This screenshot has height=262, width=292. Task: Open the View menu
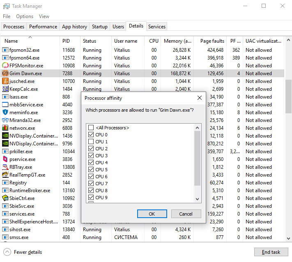click(x=44, y=16)
